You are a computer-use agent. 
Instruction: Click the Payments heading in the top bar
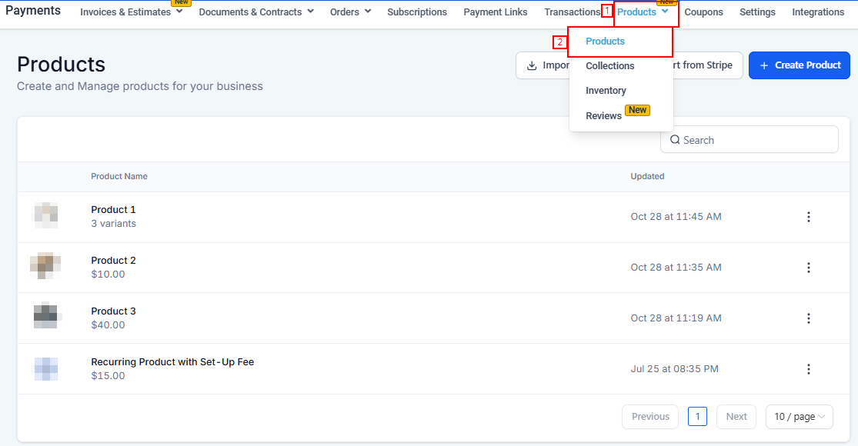click(33, 11)
